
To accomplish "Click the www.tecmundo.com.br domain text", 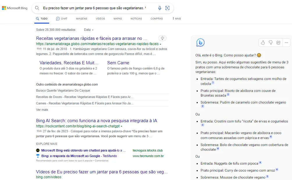I will pyautogui.click(x=148, y=156).
